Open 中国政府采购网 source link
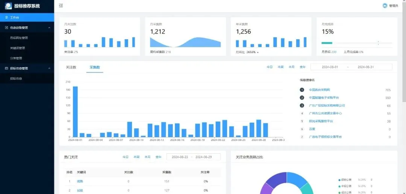Screen dimensions: 406x194 [x=320, y=90]
